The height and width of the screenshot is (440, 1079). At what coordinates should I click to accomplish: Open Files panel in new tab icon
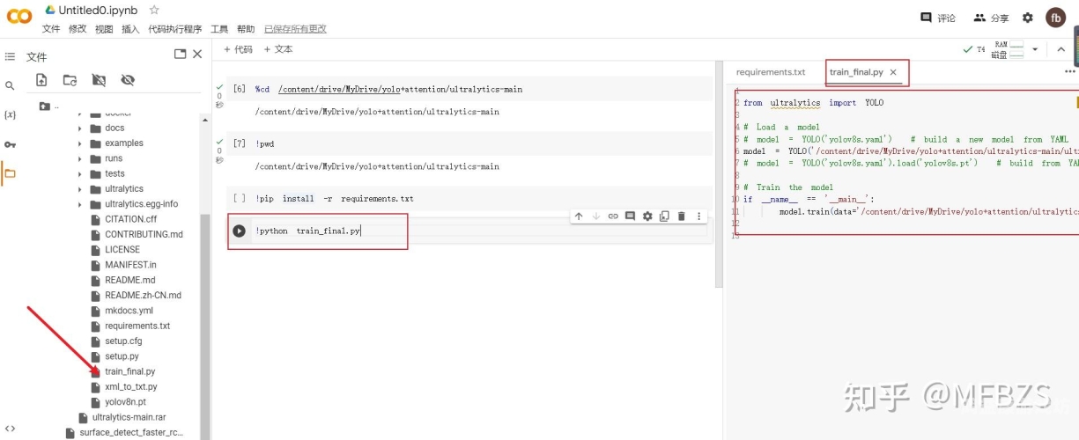pos(180,54)
